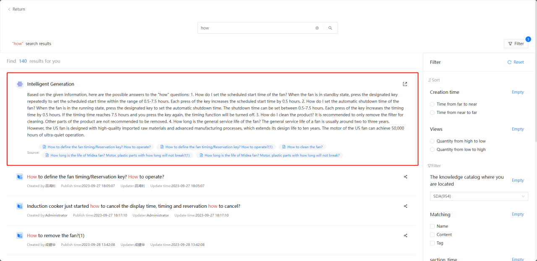Click the magnifier search icon
The width and height of the screenshot is (537, 261).
pos(330,28)
